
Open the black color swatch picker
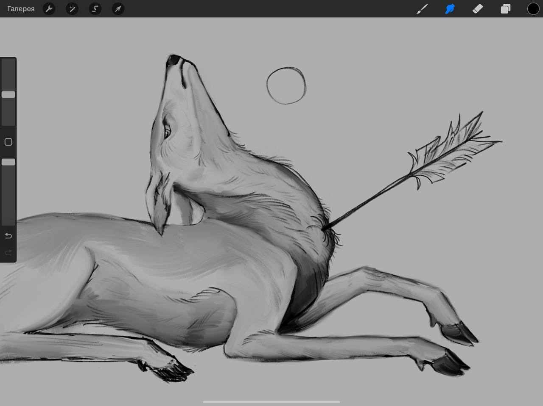click(533, 9)
